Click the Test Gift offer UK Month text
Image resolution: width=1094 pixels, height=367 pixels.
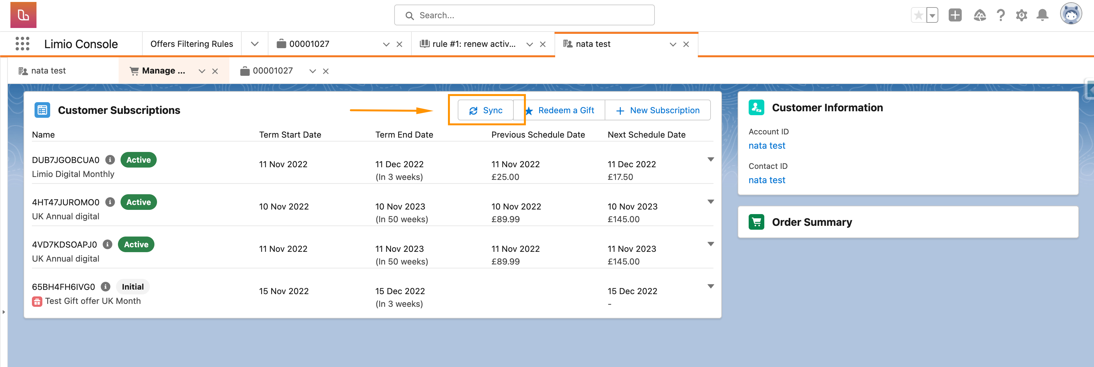click(93, 301)
